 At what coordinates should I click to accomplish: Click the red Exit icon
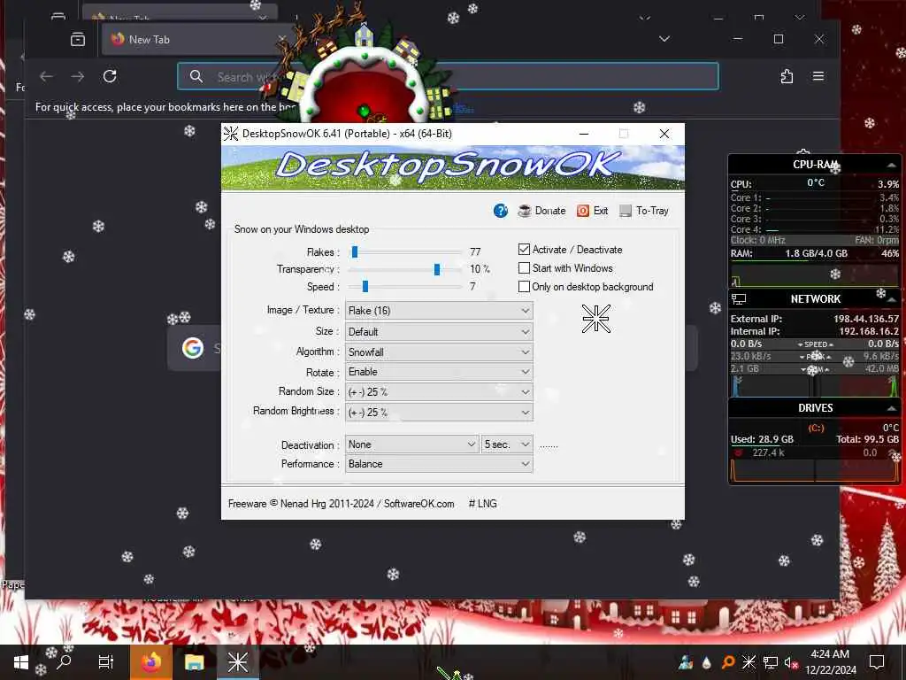coord(583,211)
